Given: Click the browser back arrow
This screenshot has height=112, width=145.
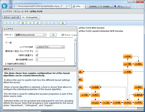Looking at the screenshot, I should (x=4, y=6).
